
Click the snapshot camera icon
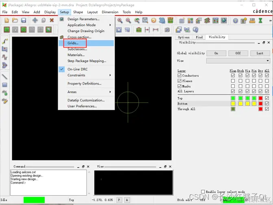tap(167, 30)
